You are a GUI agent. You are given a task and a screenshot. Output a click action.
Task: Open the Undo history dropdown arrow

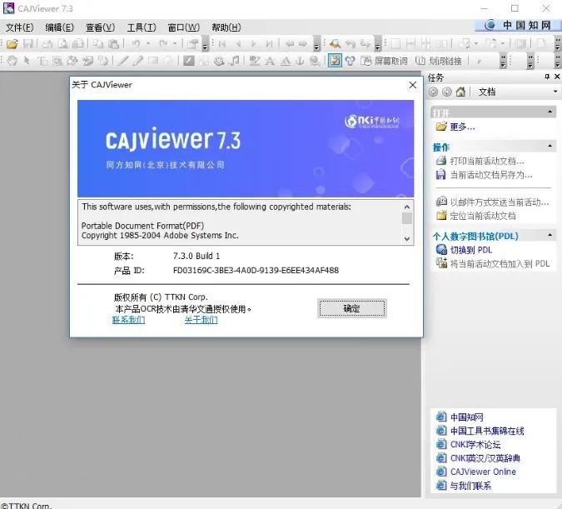tap(147, 44)
